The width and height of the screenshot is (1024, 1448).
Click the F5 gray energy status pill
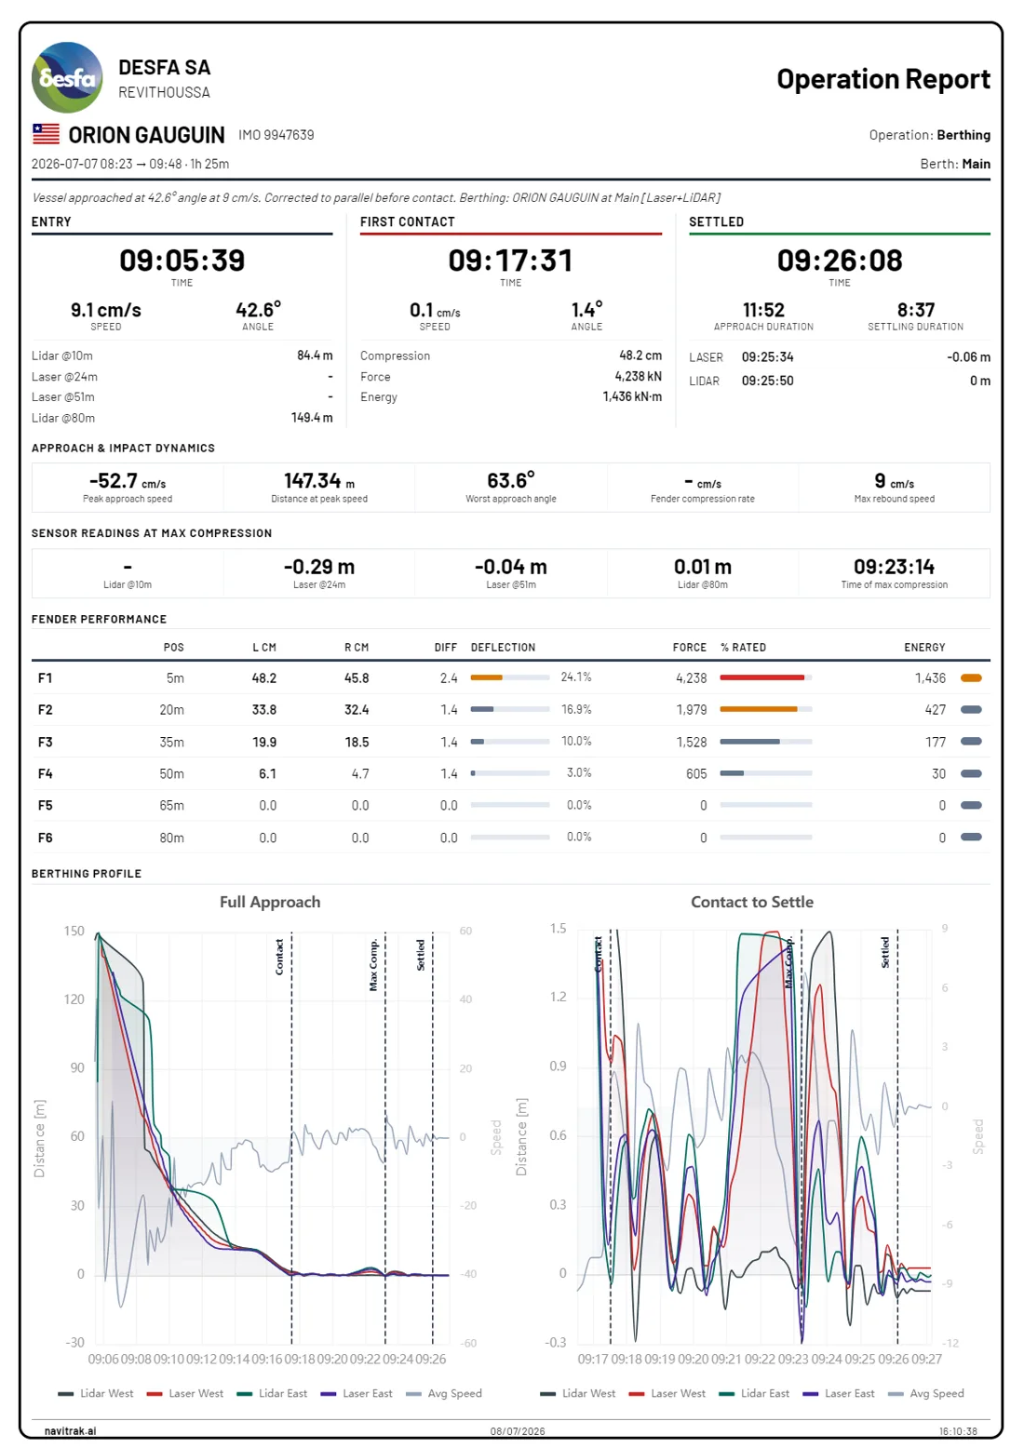click(x=971, y=805)
